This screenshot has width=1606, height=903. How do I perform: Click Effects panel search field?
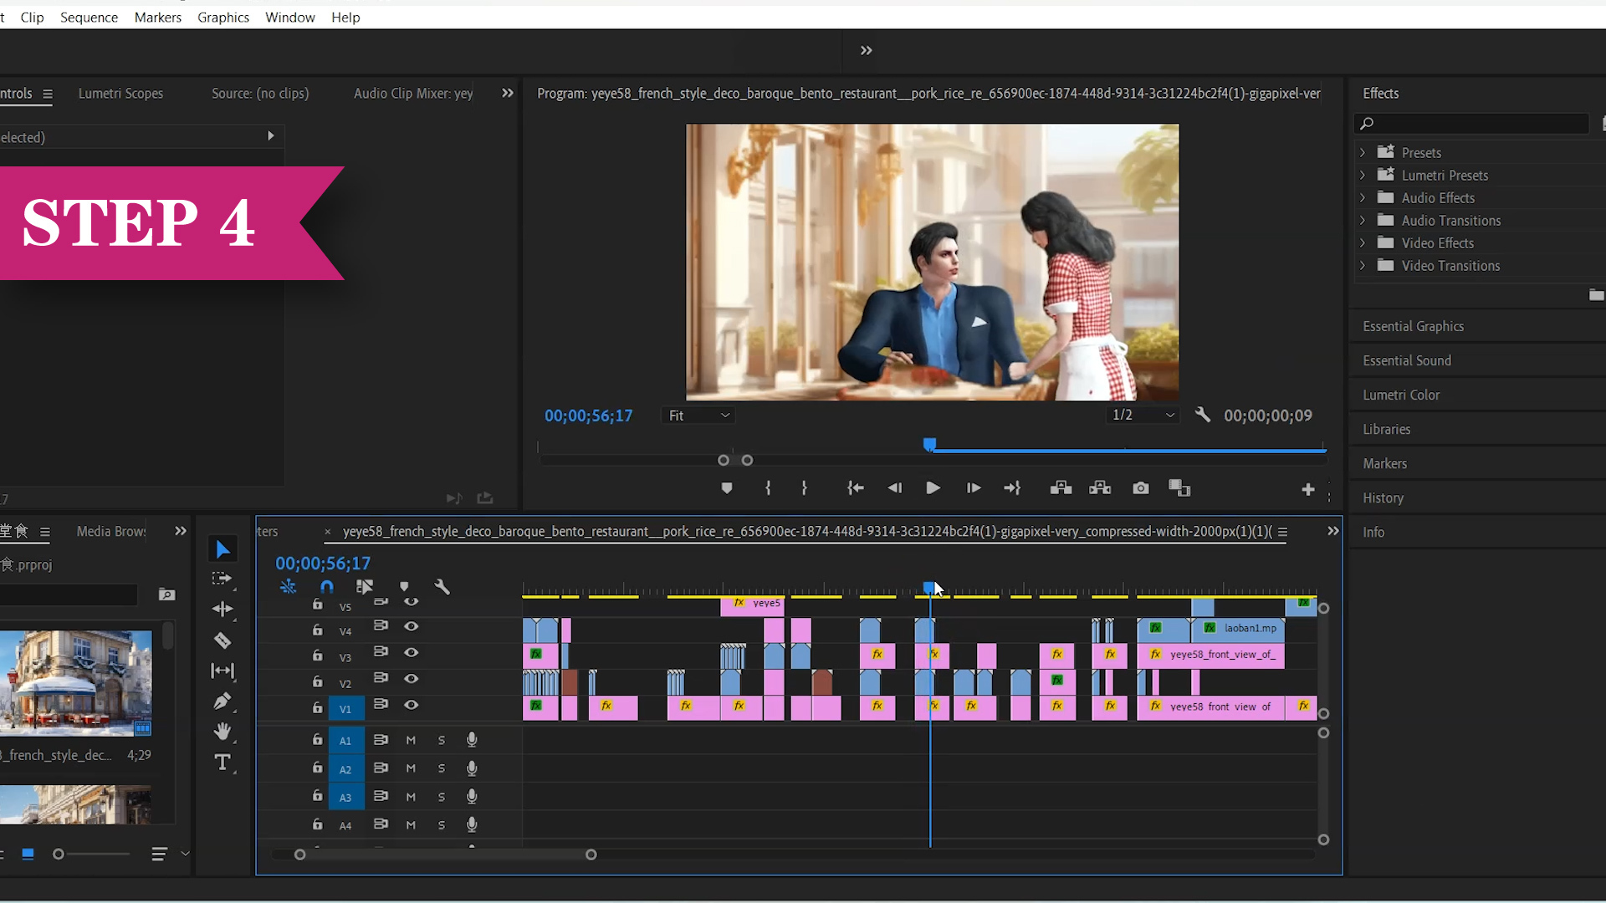click(1471, 123)
